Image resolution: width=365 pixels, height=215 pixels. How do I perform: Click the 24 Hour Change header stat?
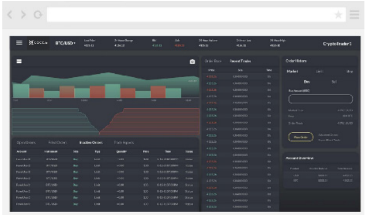(x=123, y=43)
